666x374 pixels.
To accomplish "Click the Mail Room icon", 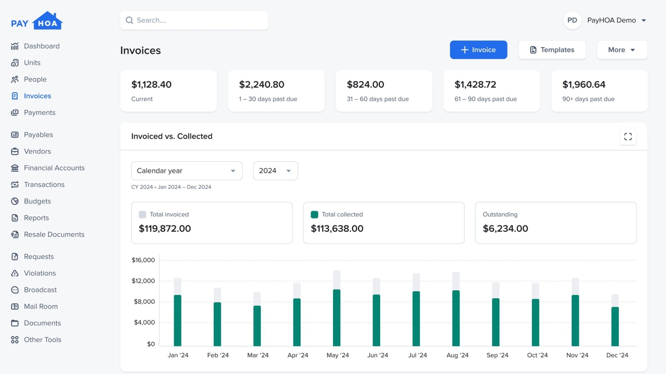I will [15, 306].
